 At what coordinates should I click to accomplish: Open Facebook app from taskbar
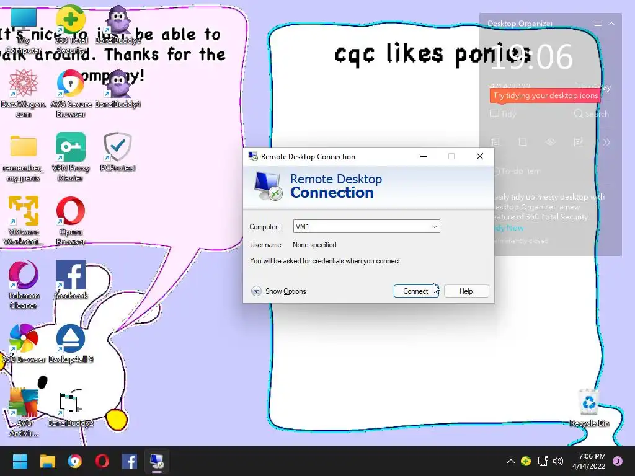[x=129, y=461]
